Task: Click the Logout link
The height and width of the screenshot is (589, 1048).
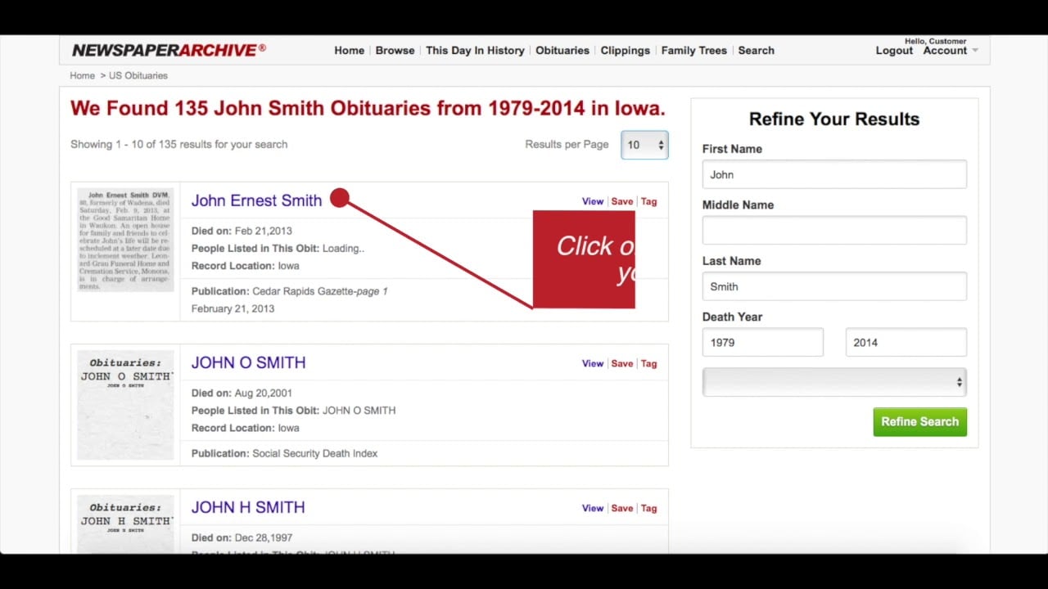Action: [894, 51]
